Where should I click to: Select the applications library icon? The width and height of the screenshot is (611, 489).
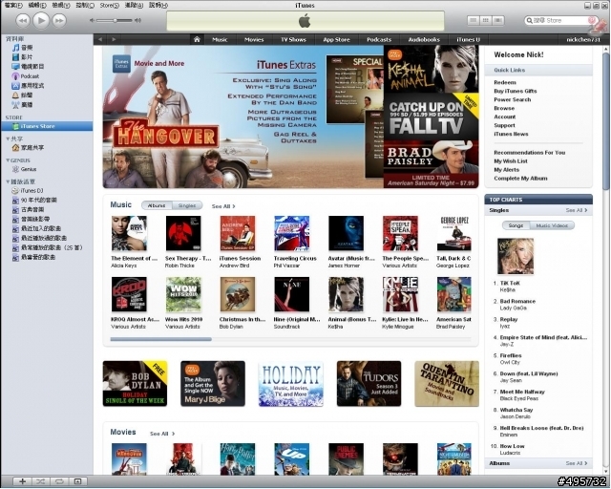click(16, 86)
